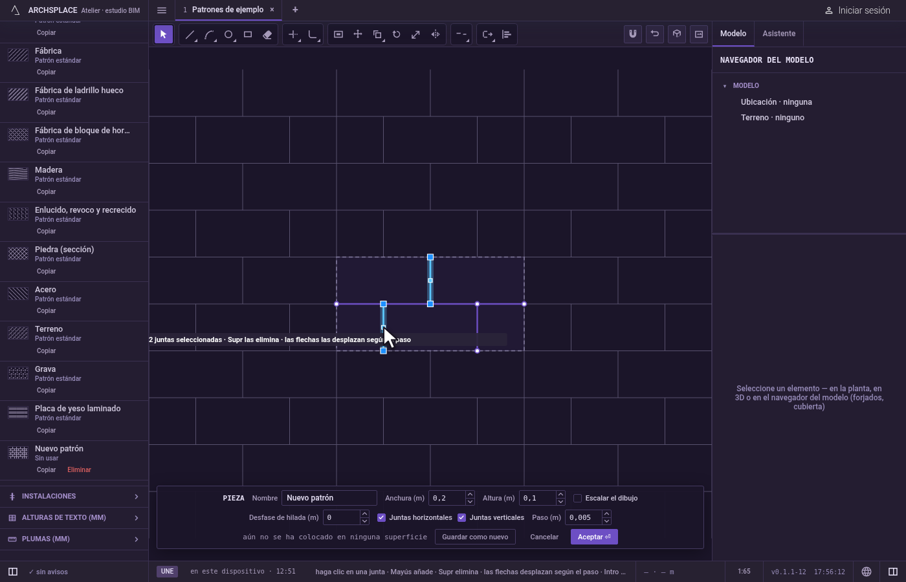Image resolution: width=906 pixels, height=582 pixels.
Task: Pick the line drawing tool
Action: (x=190, y=34)
